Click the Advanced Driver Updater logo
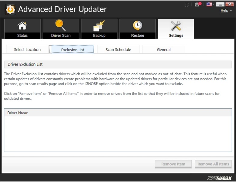The width and height of the screenshot is (236, 182). point(10,9)
